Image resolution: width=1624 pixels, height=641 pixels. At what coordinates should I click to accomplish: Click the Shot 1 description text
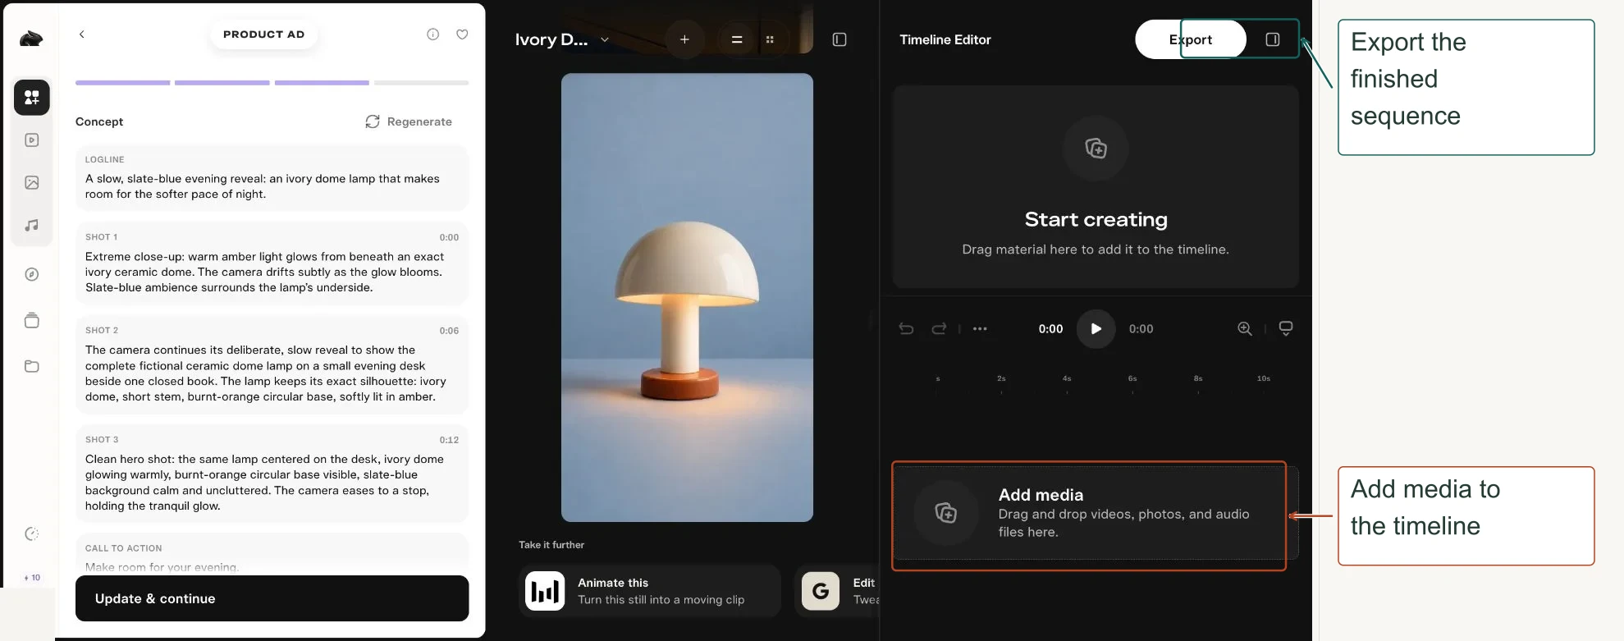point(265,272)
